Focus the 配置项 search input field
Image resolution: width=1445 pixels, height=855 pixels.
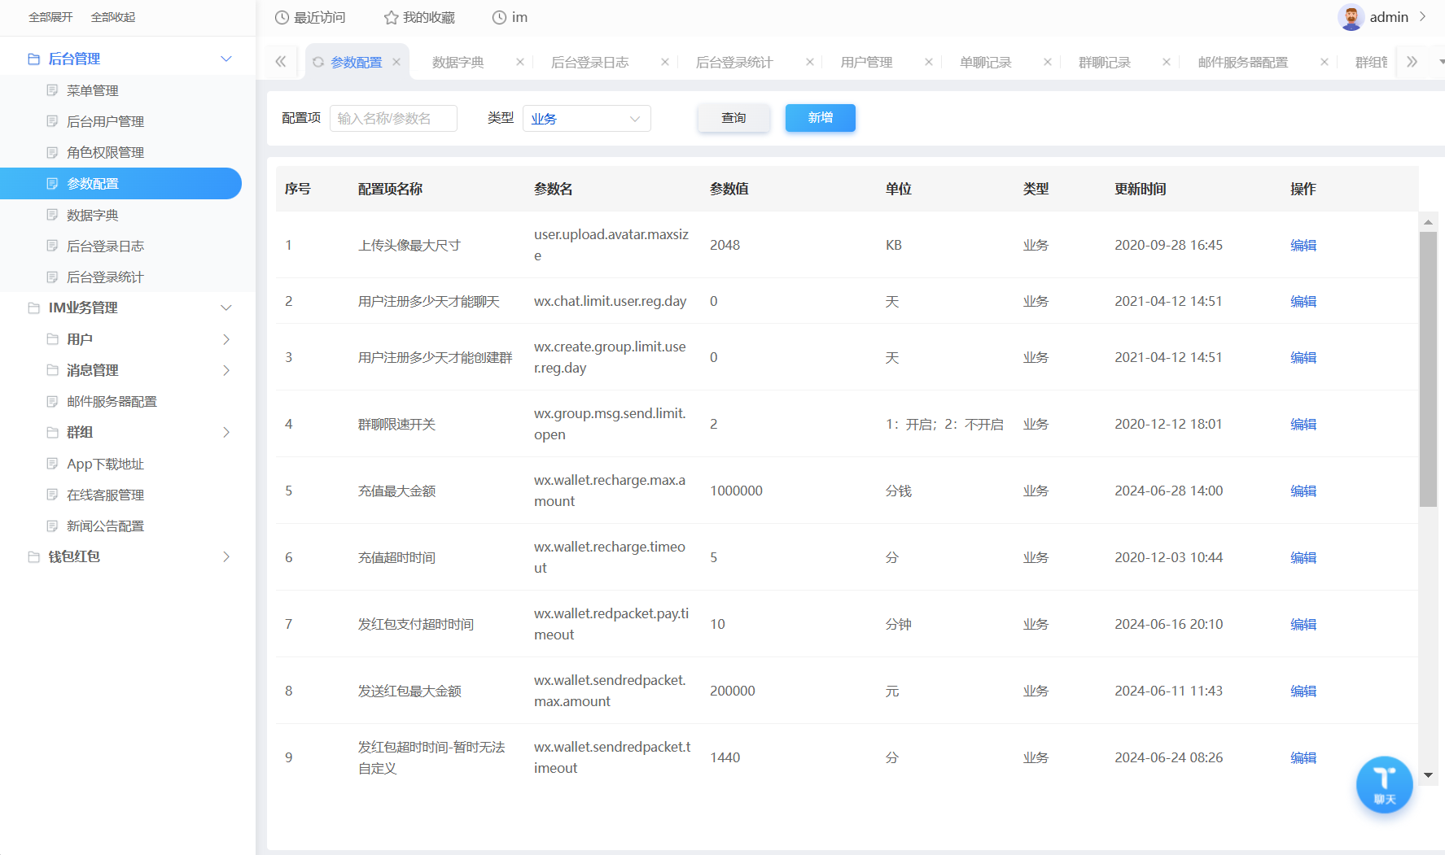coord(393,119)
